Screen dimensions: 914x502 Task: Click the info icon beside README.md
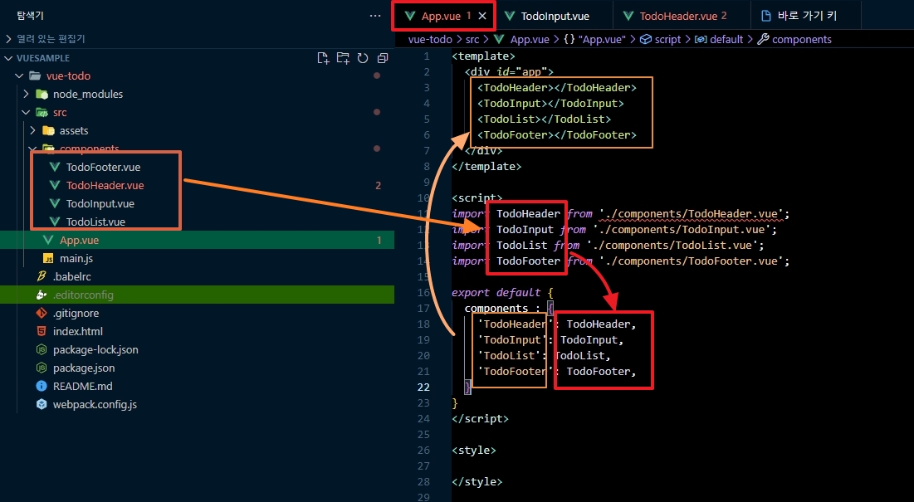pyautogui.click(x=42, y=386)
